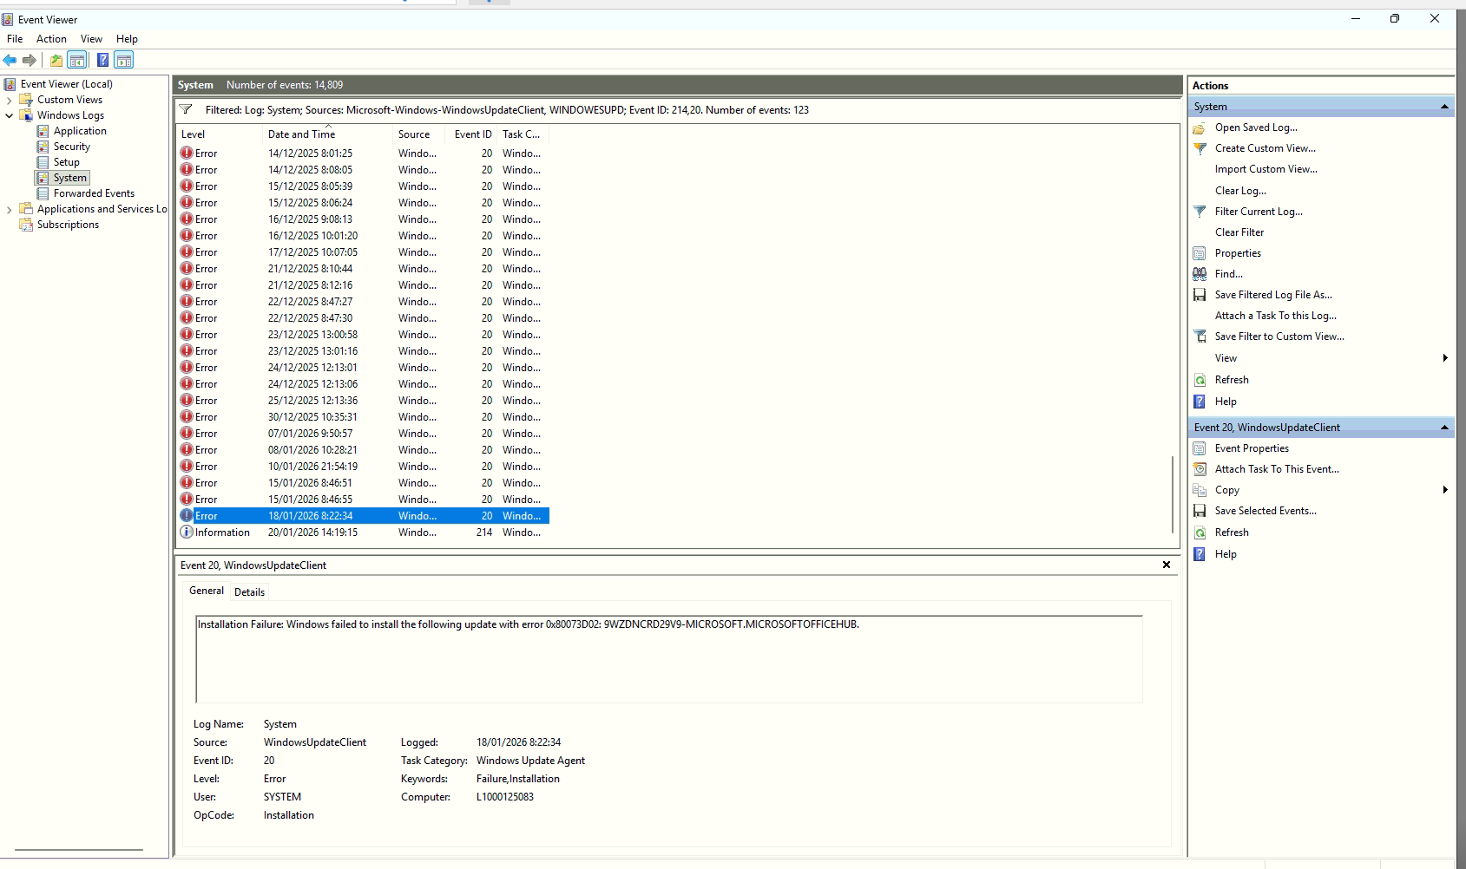Image resolution: width=1466 pixels, height=869 pixels.
Task: Collapse the System actions section
Action: [1444, 107]
